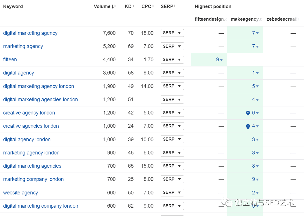The width and height of the screenshot is (304, 216).
Task: Open position 2 history for website agency
Action: tap(257, 193)
